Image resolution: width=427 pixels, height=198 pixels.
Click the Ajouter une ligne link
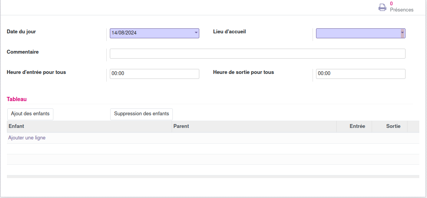click(x=27, y=138)
